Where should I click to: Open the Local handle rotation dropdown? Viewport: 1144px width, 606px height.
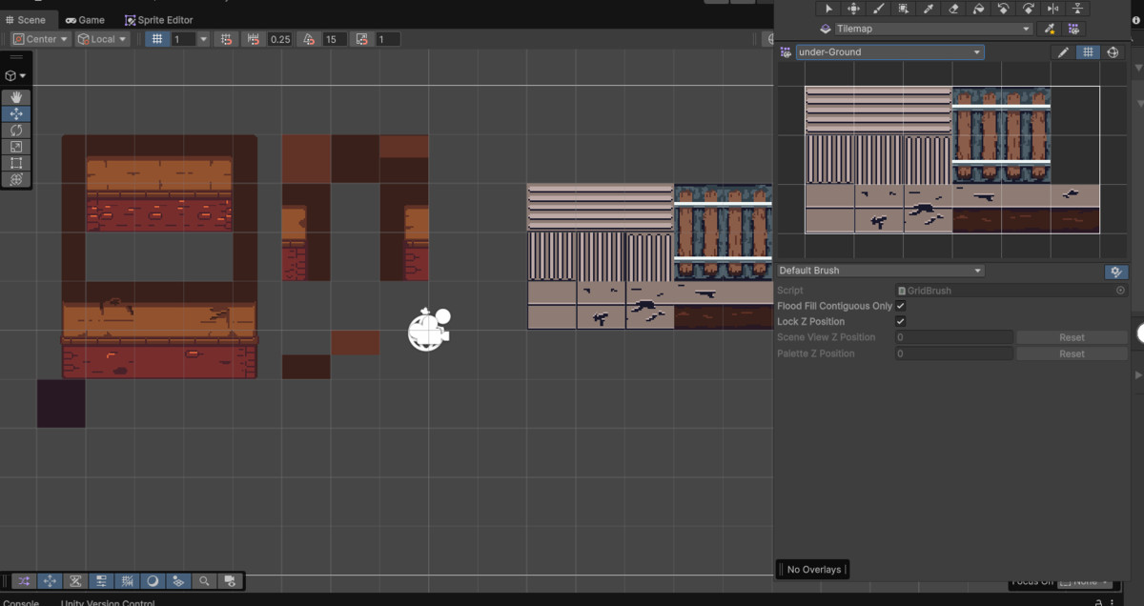tap(102, 39)
